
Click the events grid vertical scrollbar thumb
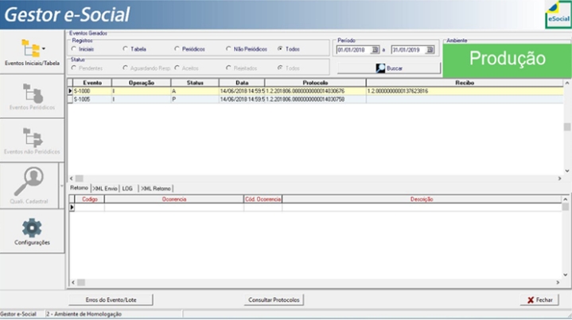pyautogui.click(x=567, y=127)
